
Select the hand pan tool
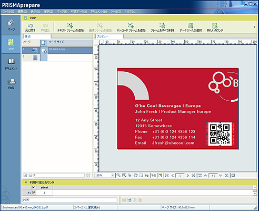coord(135,175)
